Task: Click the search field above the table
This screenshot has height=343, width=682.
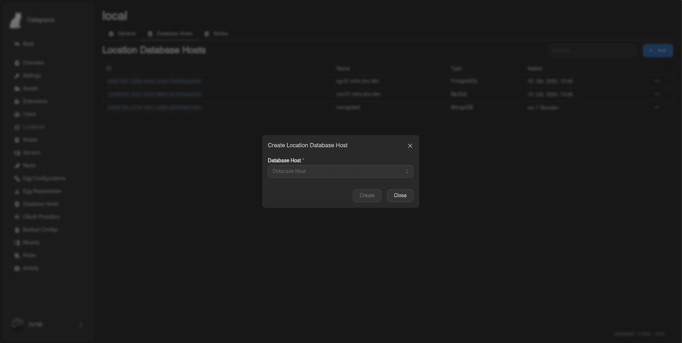Action: [x=593, y=51]
